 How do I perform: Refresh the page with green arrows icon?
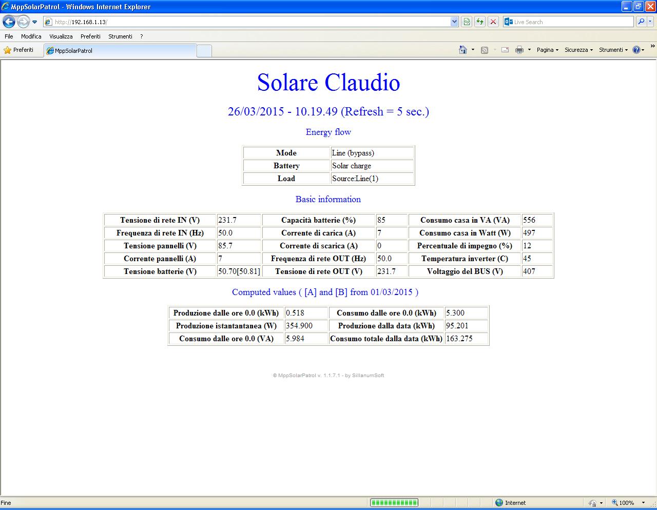480,22
